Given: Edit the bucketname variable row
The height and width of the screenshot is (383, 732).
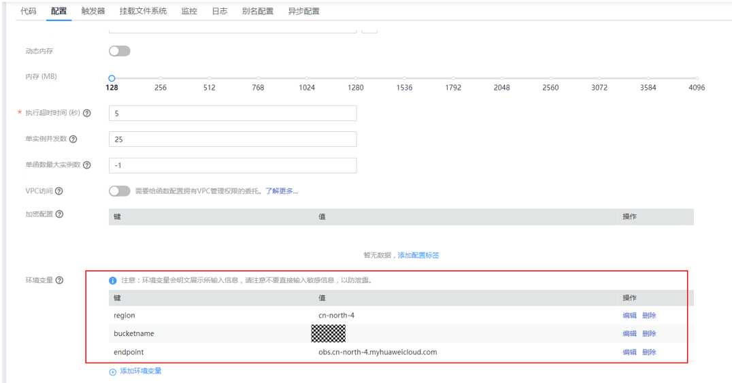Looking at the screenshot, I should click(629, 333).
